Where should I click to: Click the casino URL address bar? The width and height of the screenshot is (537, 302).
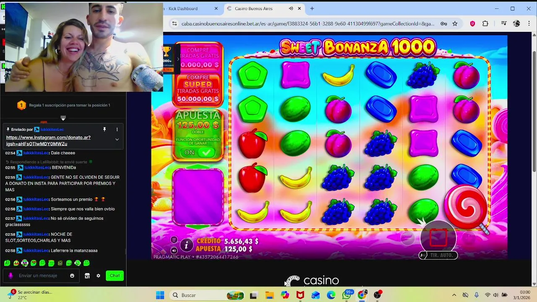308,24
